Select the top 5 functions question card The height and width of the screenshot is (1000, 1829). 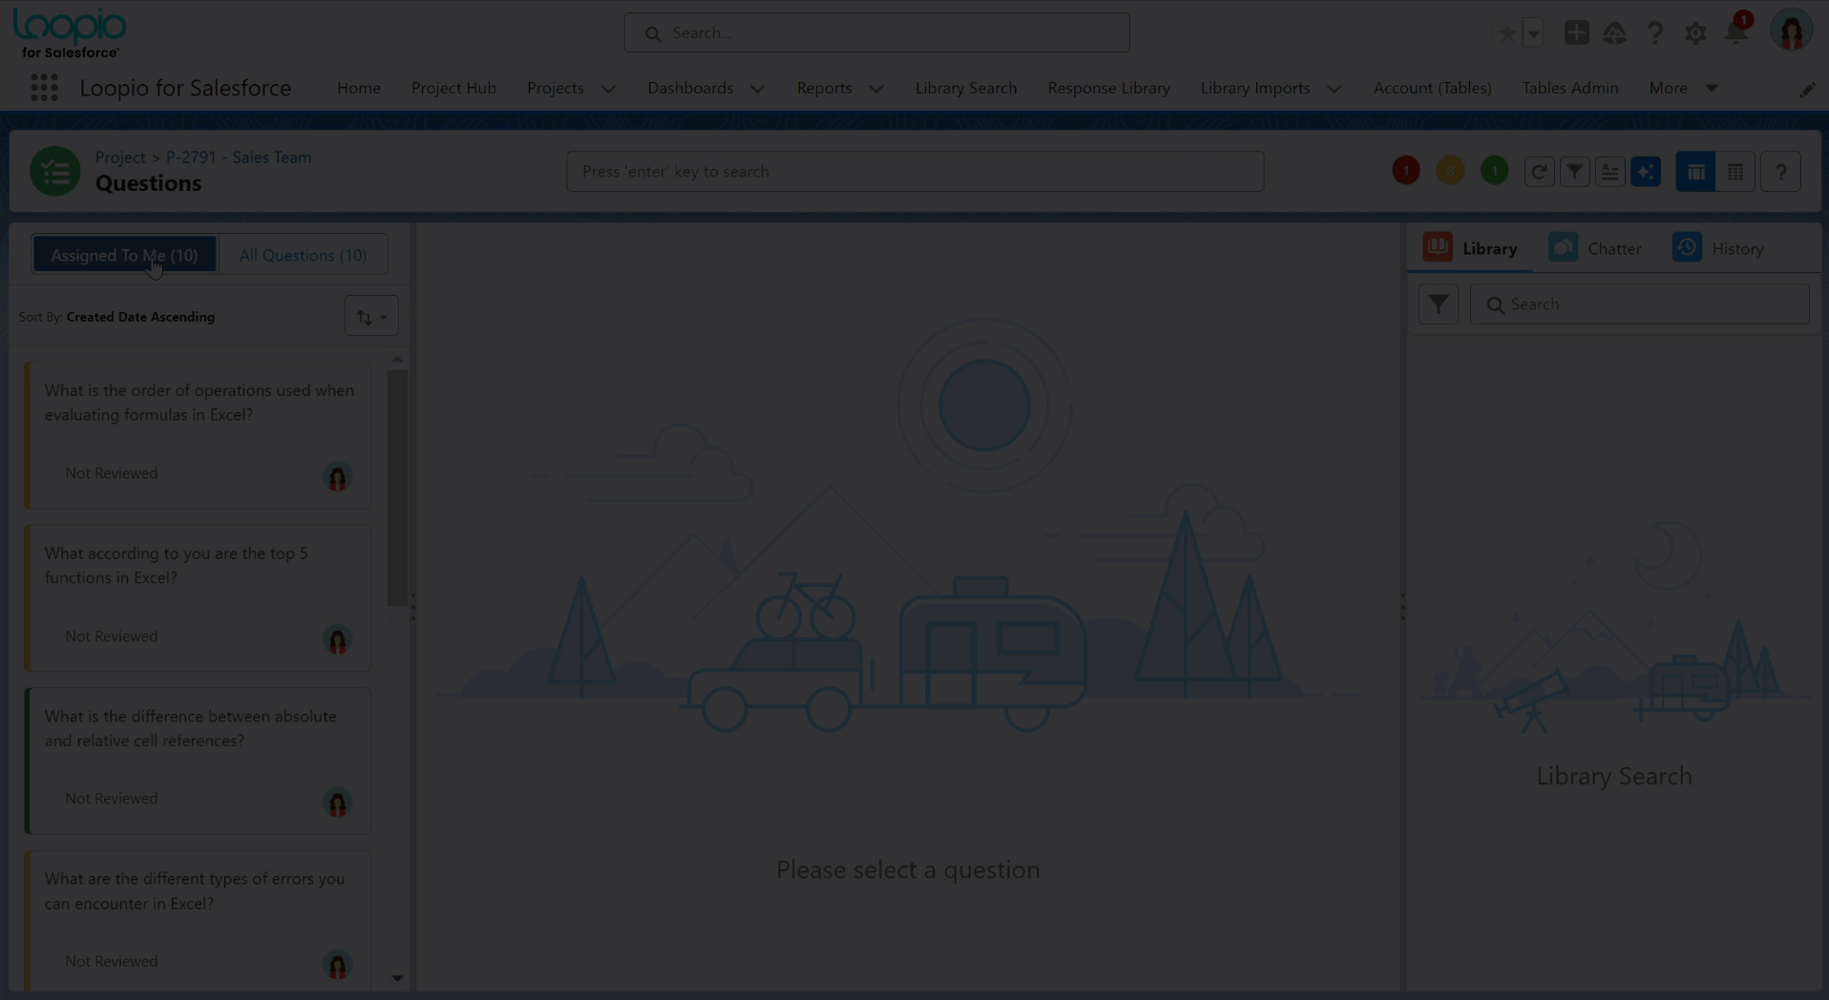pyautogui.click(x=198, y=598)
